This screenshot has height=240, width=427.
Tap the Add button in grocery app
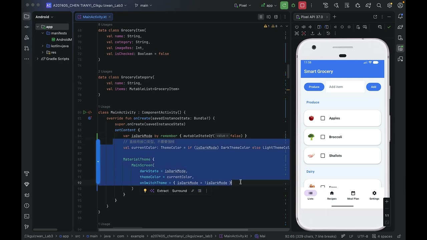[x=374, y=87]
